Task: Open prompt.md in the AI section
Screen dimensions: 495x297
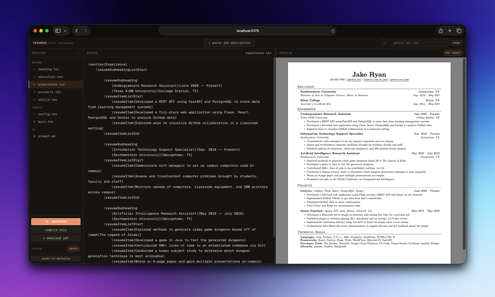Action: pos(56,136)
